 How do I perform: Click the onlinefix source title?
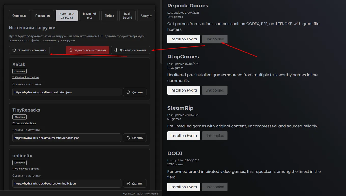22,156
